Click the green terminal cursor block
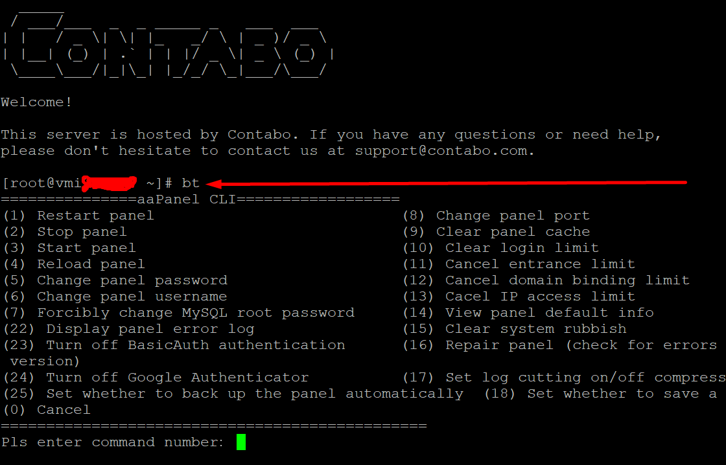Viewport: 726px width, 465px height. (x=241, y=442)
